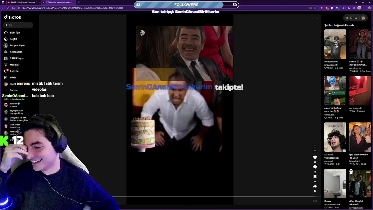Save the video with the bookmark icon
Screen dimensions: 373x210
click(x=315, y=177)
